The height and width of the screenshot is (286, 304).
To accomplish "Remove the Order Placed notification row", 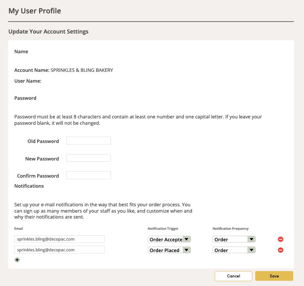I will click(280, 250).
